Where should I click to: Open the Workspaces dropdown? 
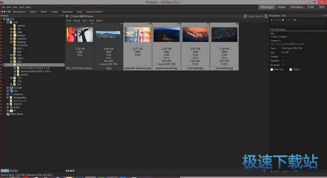tap(19, 12)
